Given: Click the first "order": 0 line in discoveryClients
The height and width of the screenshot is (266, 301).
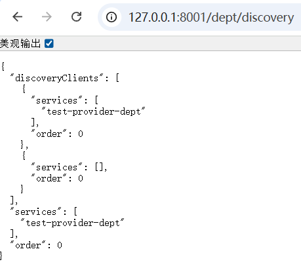Looking at the screenshot, I should 57,134.
